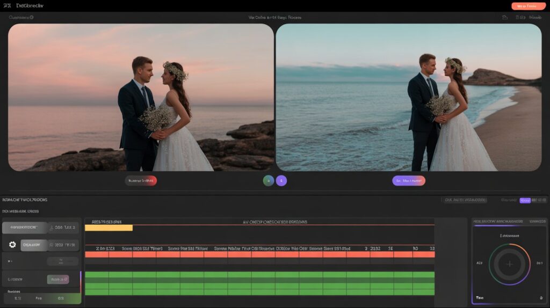Screen dimensions: 550x308
Task: Click the pinkish-green tag button in left panel
Action: click(x=58, y=279)
